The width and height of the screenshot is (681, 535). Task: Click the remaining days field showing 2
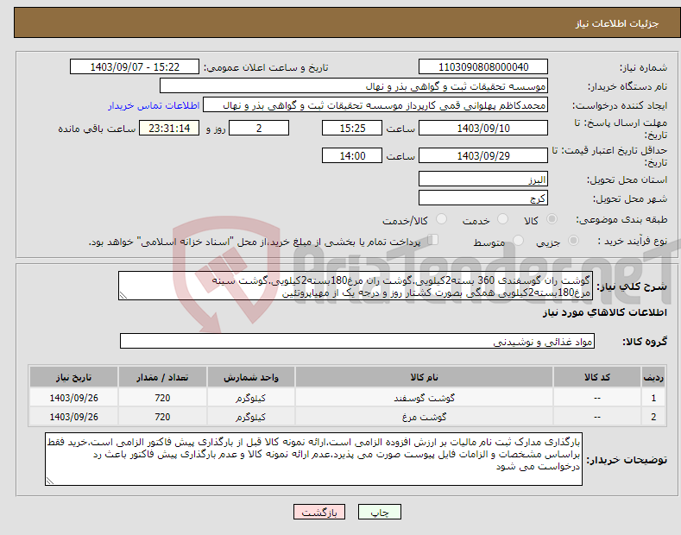tap(259, 128)
